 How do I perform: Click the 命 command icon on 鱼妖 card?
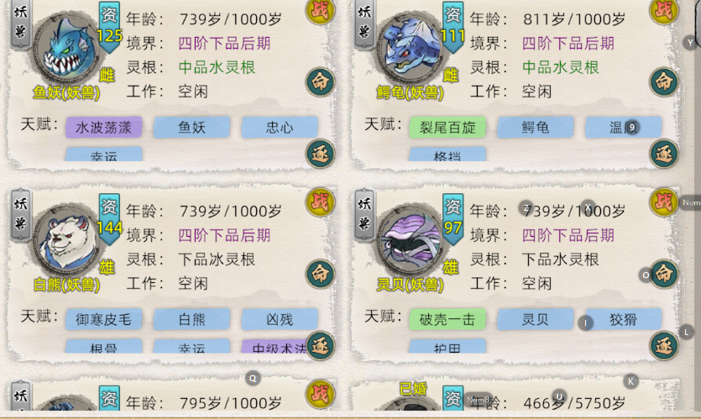click(320, 82)
